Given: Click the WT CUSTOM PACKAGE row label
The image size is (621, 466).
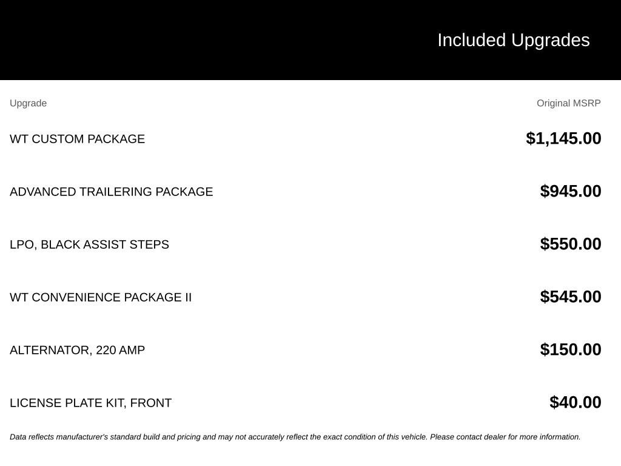Looking at the screenshot, I should point(77,139).
